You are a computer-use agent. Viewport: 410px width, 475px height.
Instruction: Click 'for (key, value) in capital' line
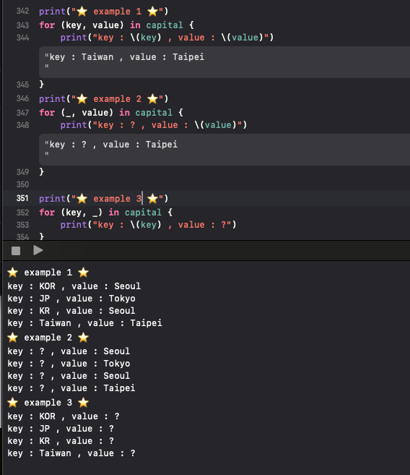(x=116, y=25)
